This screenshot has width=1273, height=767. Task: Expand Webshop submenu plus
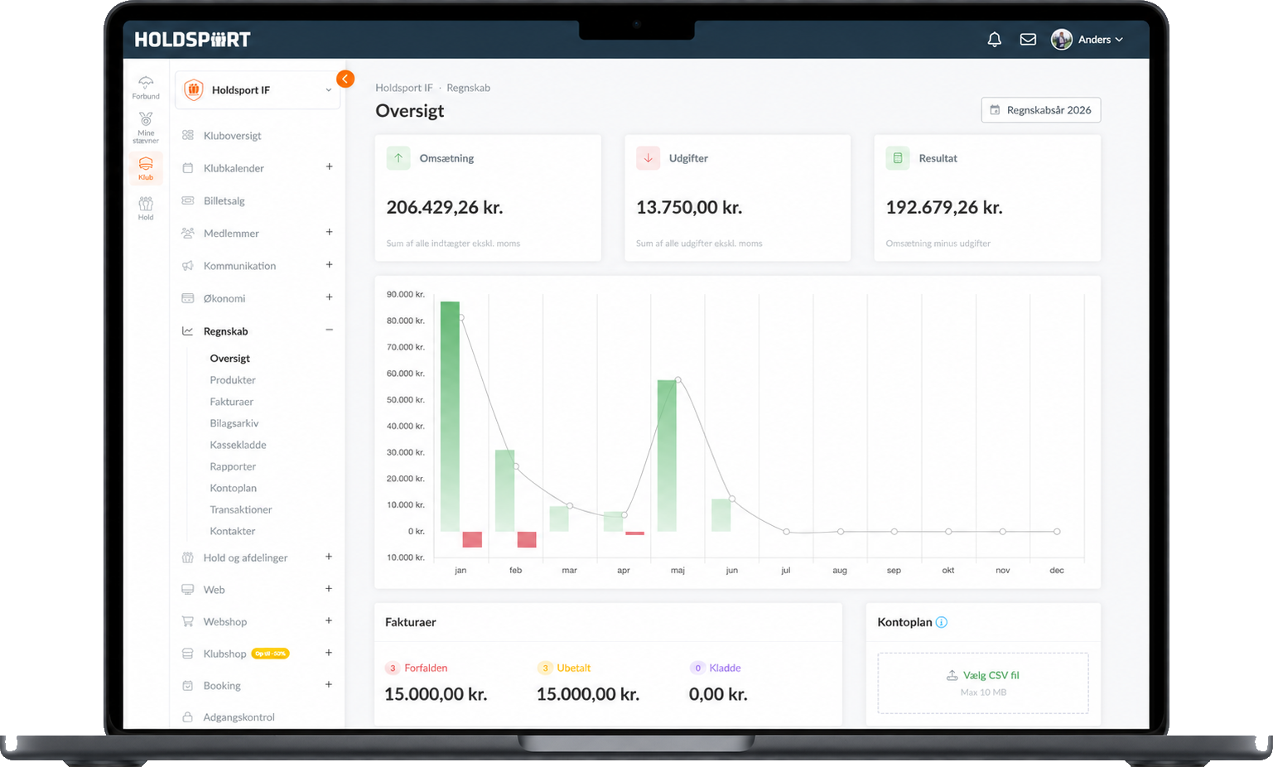[329, 620]
